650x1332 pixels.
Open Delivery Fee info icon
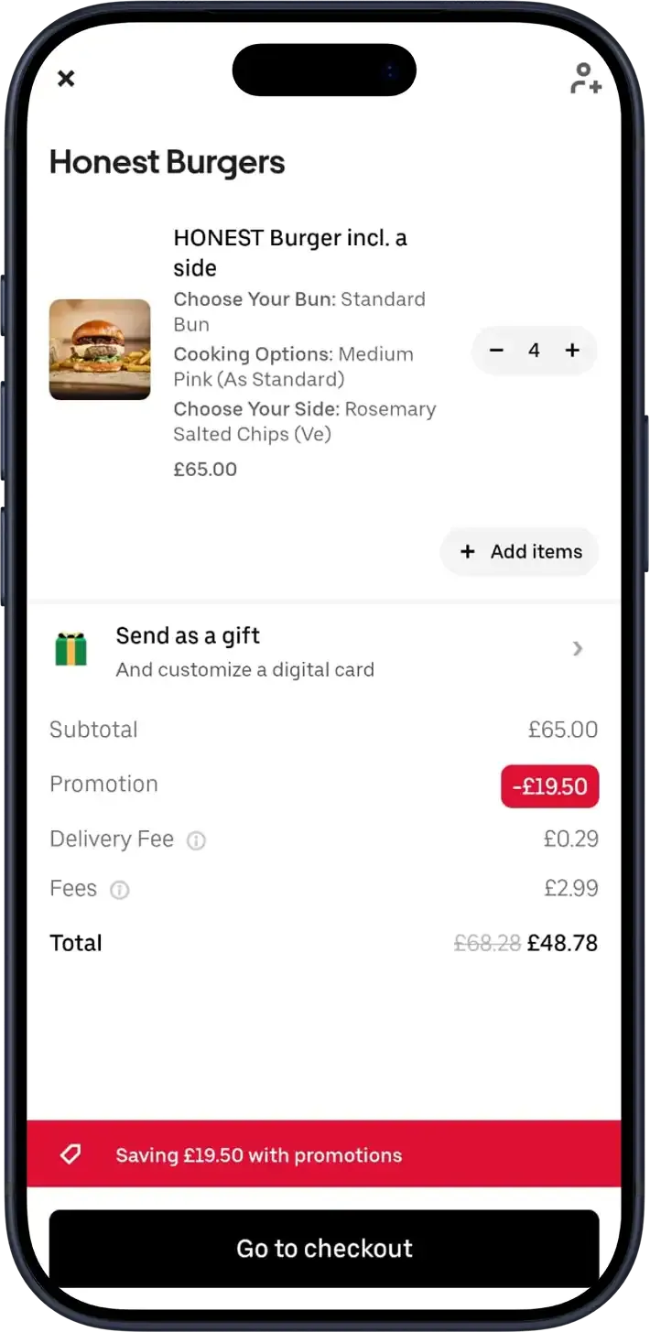click(x=196, y=840)
